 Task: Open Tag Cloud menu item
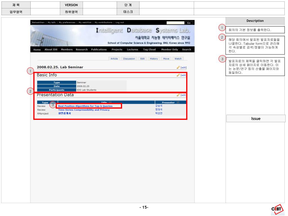coord(149,49)
